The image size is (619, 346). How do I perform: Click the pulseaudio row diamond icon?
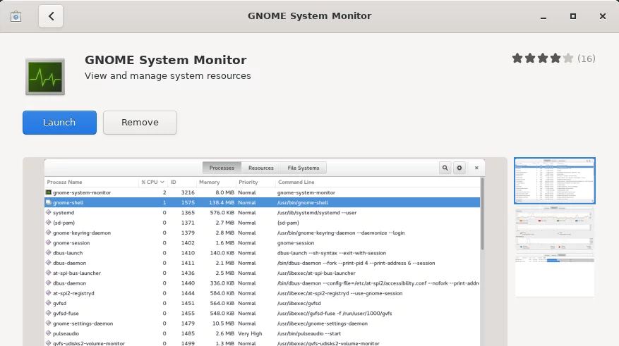[x=49, y=333]
